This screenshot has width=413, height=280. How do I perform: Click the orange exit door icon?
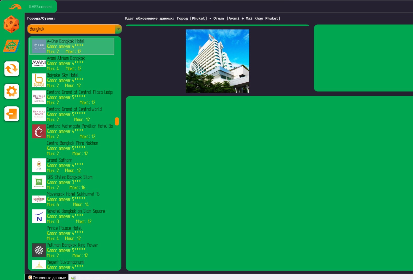12,114
